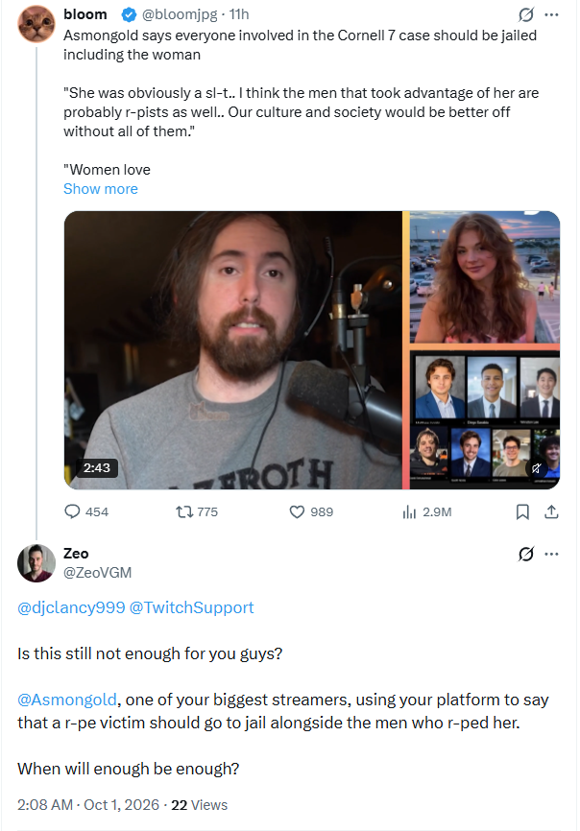Open more options on bloom's tweet
Viewport: 580px width, 831px height.
click(551, 14)
